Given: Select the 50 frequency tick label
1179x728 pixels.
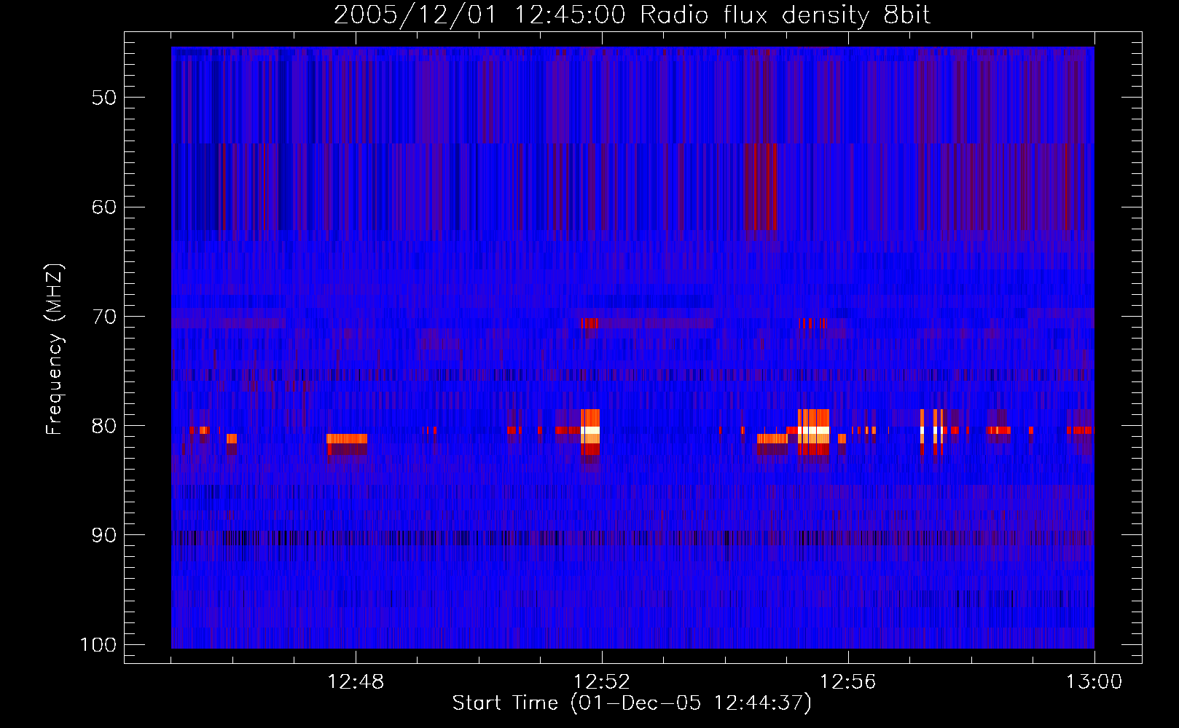Looking at the screenshot, I should 104,98.
